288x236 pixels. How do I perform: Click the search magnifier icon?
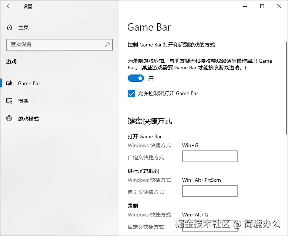107,45
